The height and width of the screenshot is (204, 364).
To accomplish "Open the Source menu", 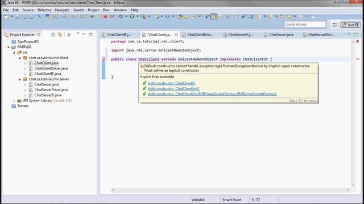I will 28,10.
